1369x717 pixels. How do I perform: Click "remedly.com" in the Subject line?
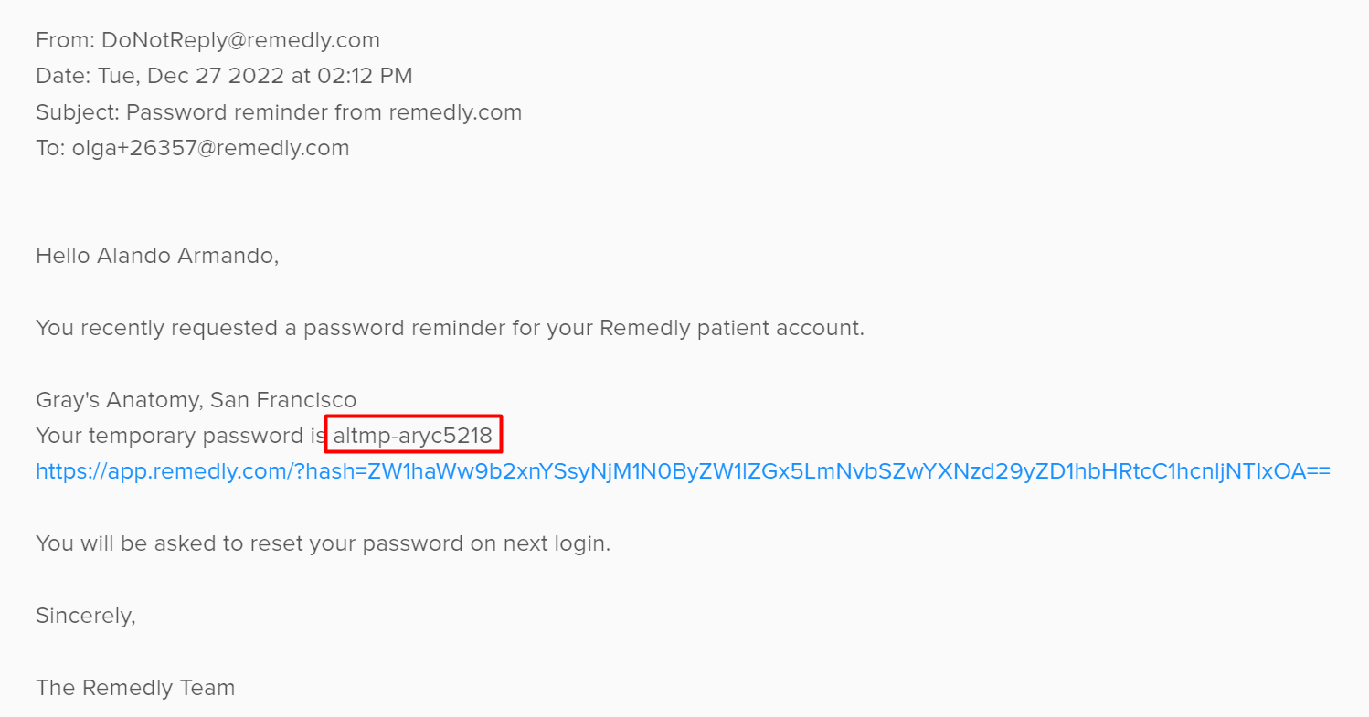pyautogui.click(x=455, y=112)
